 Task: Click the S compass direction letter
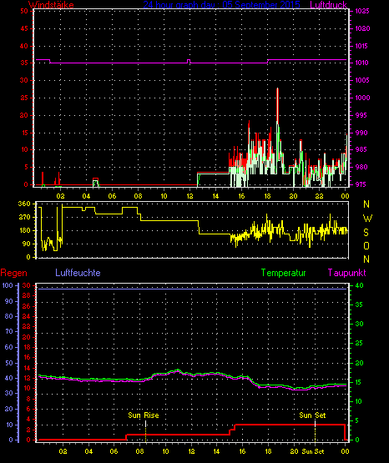366,233
